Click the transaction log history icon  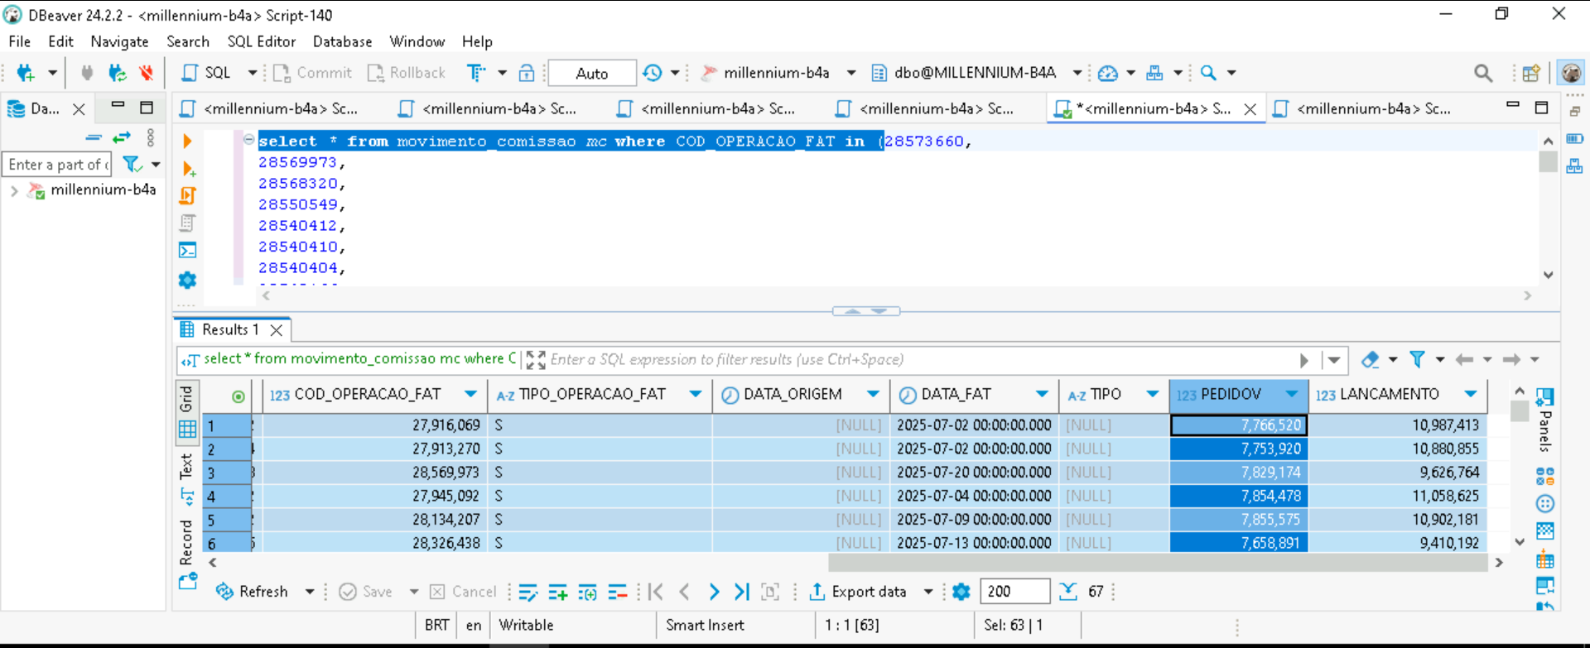click(653, 73)
